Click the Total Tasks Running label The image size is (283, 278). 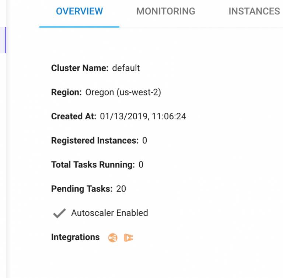(93, 165)
